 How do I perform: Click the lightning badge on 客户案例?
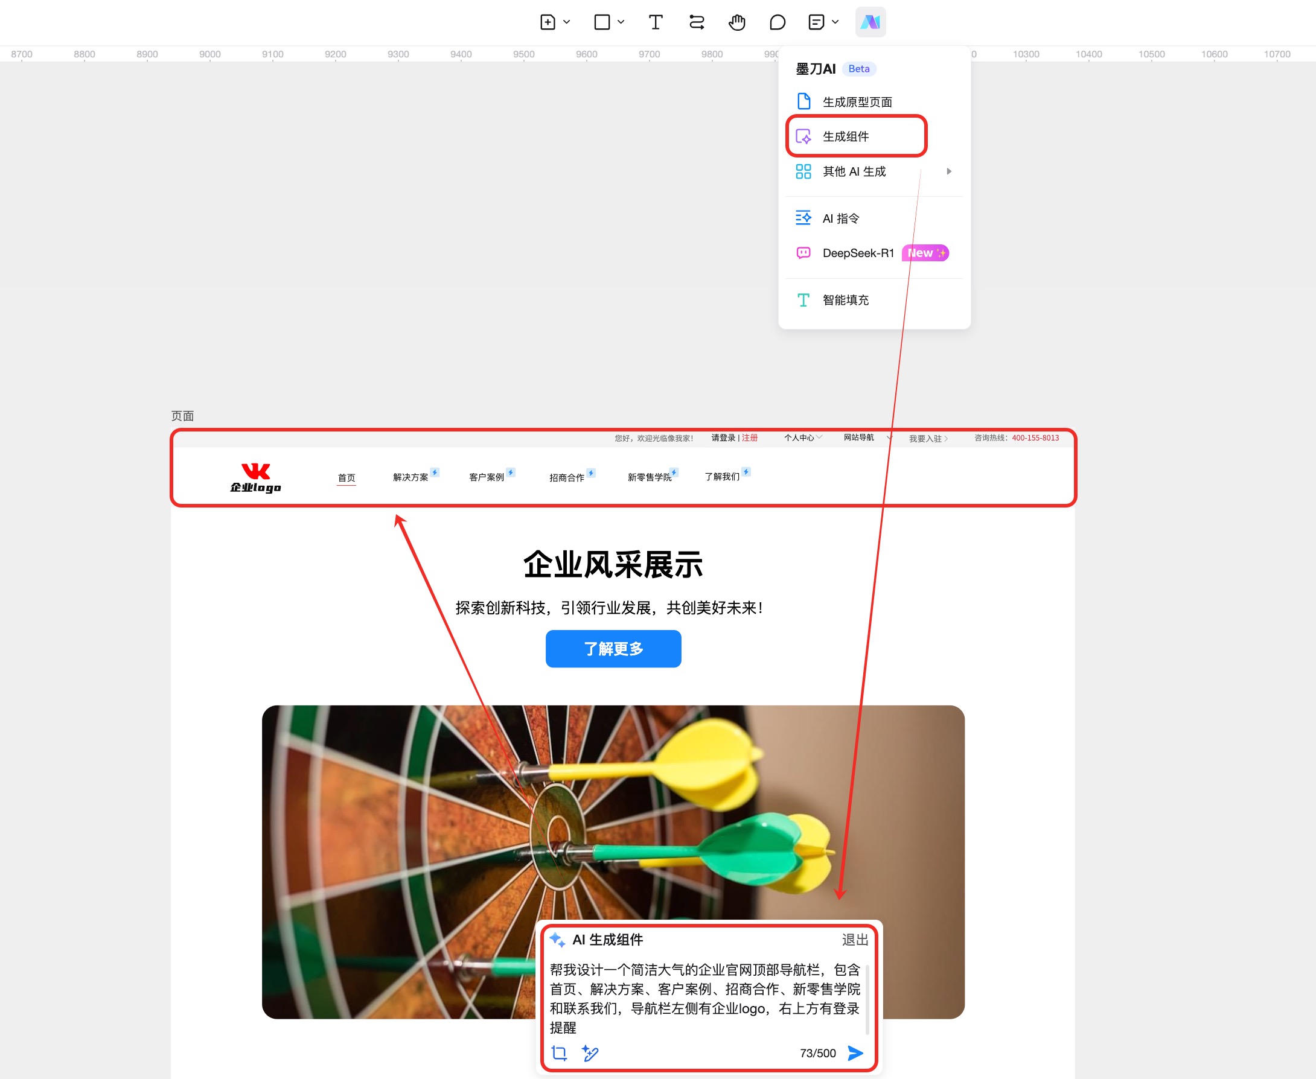pos(510,473)
